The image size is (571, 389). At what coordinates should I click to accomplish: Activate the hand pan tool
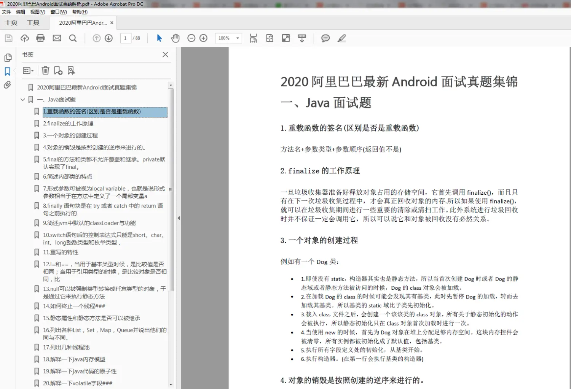pyautogui.click(x=175, y=38)
